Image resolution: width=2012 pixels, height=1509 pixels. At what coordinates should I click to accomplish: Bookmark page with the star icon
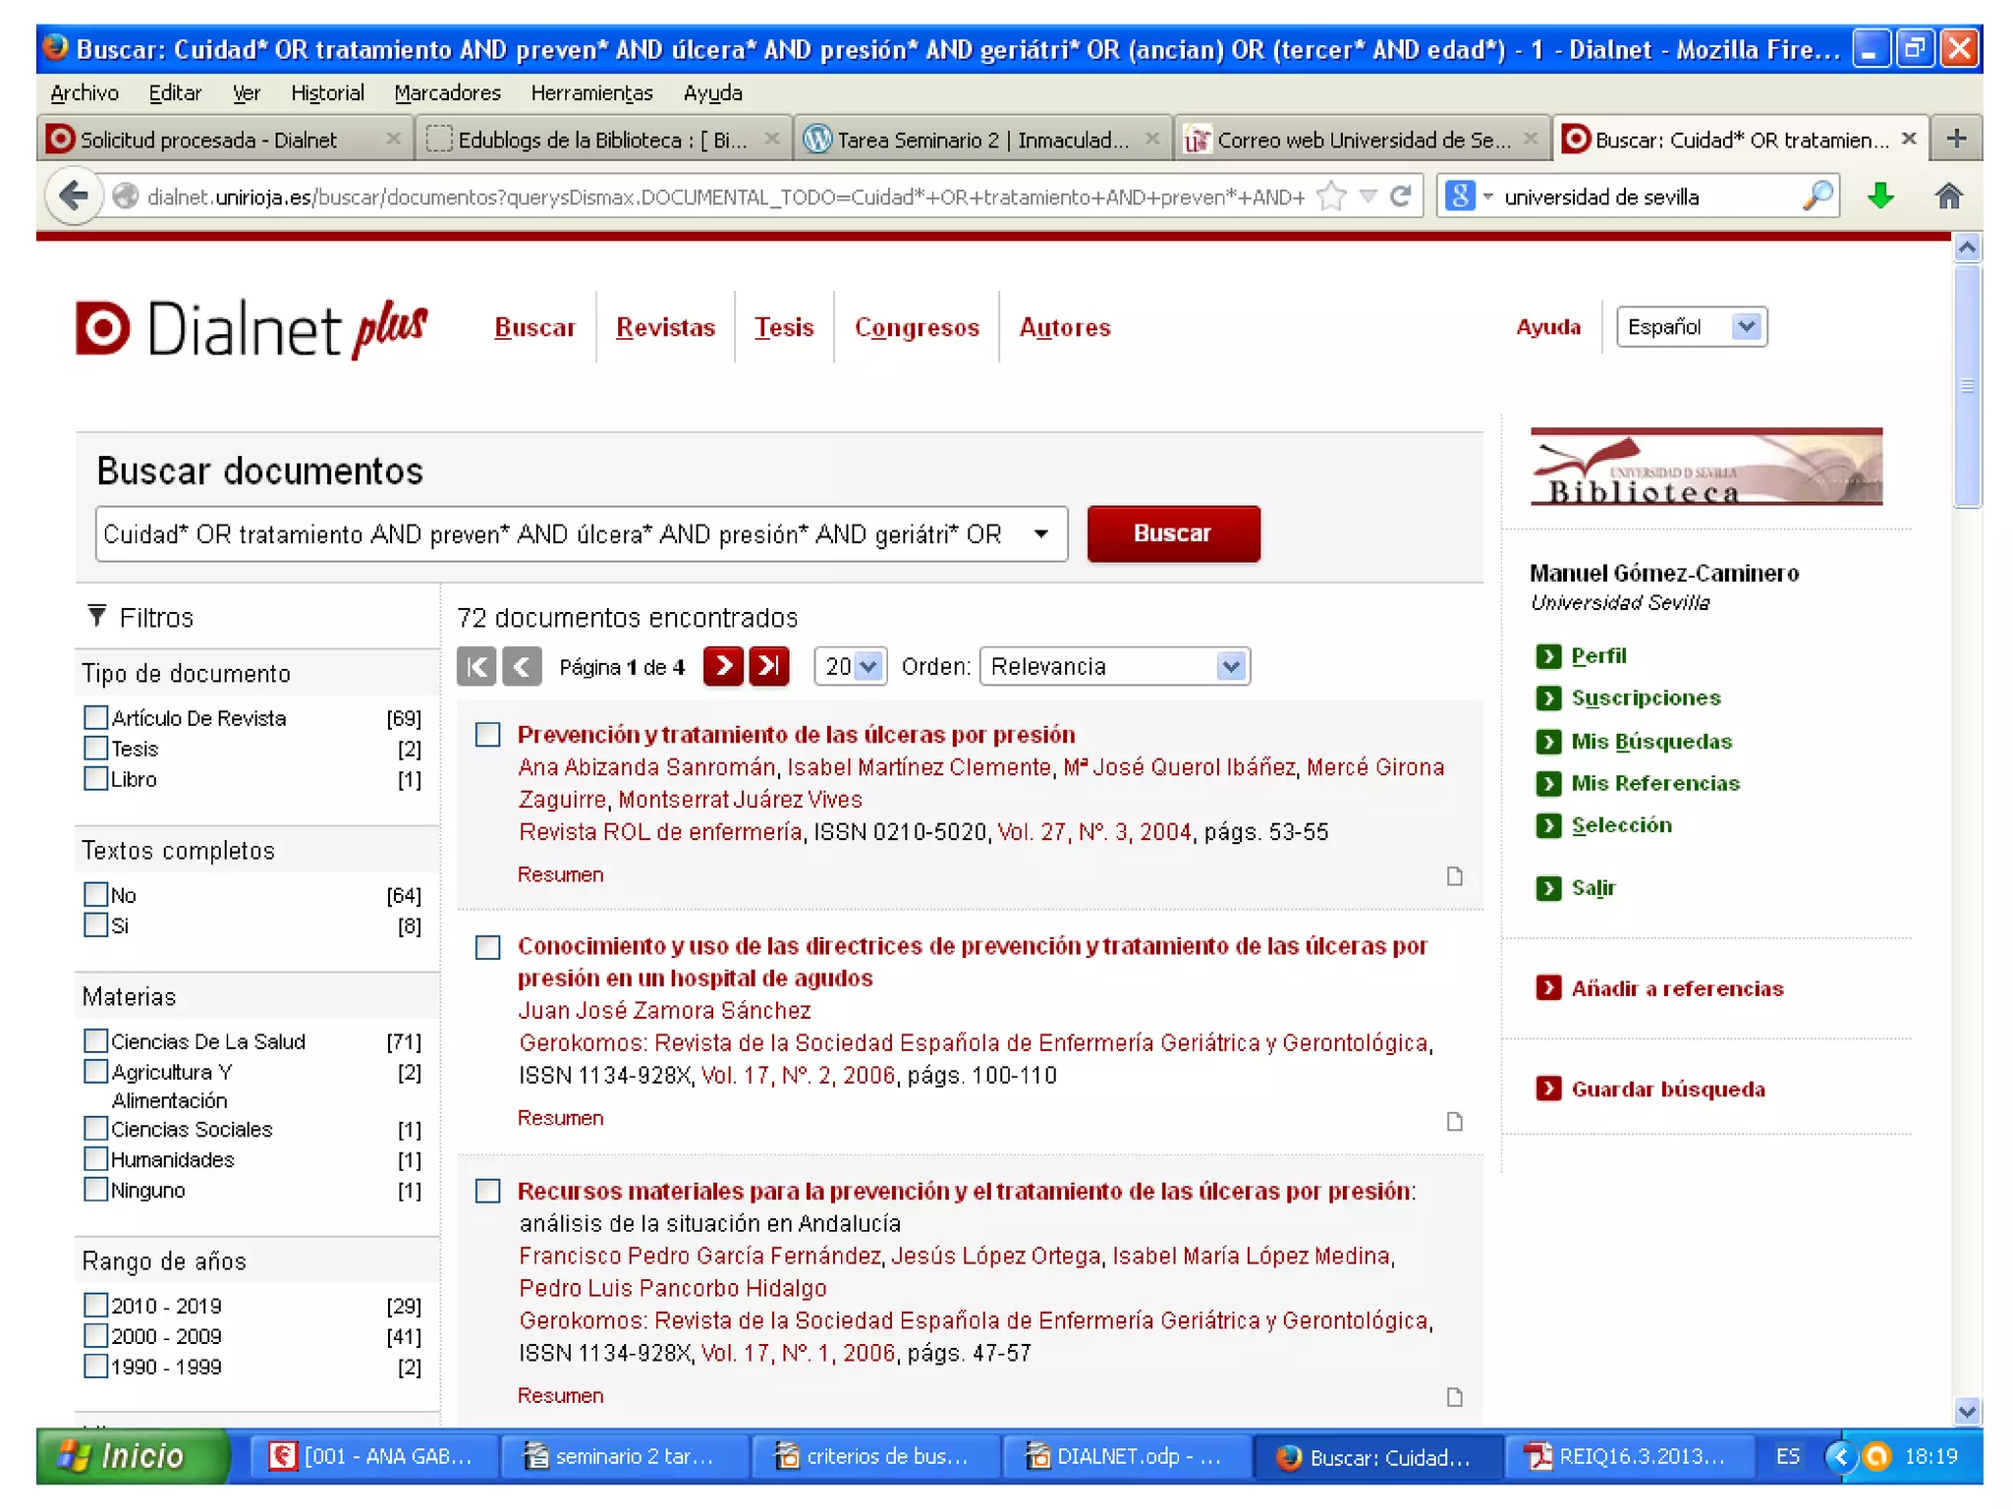[1331, 196]
